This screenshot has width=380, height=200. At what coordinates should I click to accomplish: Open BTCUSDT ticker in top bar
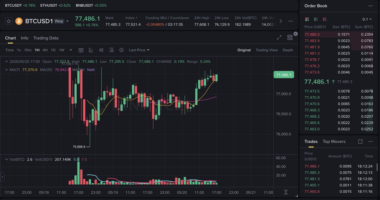[20, 5]
